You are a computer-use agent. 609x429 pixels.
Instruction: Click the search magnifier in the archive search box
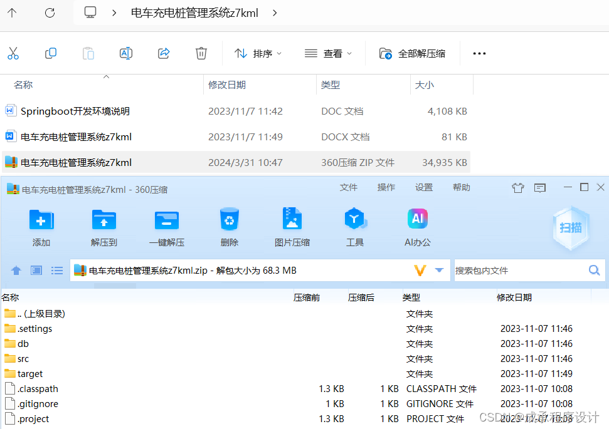coord(593,270)
